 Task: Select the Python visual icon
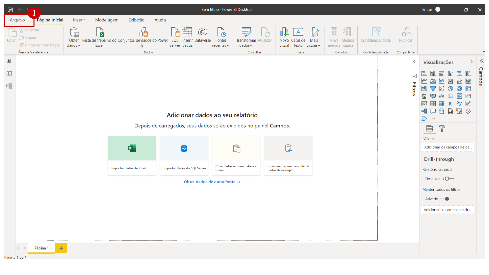[459, 104]
